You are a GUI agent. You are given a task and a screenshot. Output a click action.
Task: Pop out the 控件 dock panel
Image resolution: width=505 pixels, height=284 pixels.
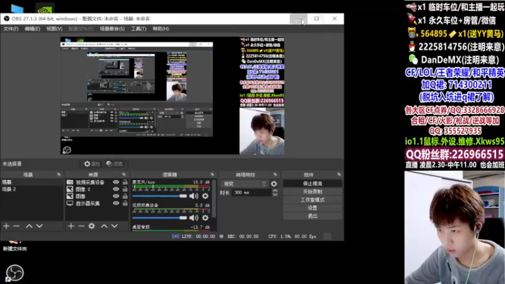[x=339, y=175]
